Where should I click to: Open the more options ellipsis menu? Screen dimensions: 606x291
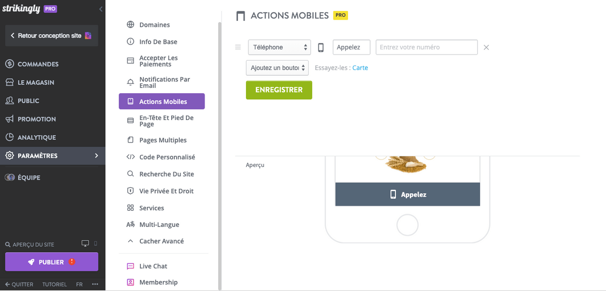pos(95,284)
